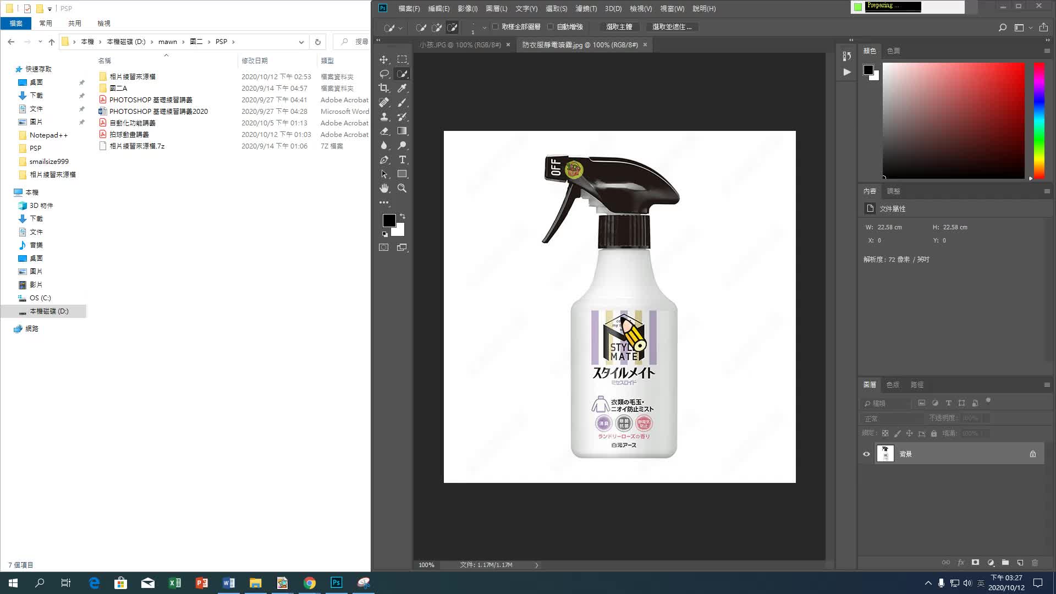Add a layer style fx
Image resolution: width=1056 pixels, height=594 pixels.
pyautogui.click(x=961, y=563)
